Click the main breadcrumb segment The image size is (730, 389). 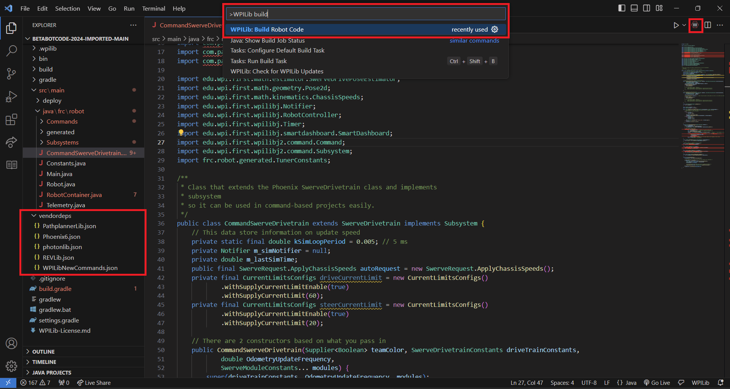point(174,39)
